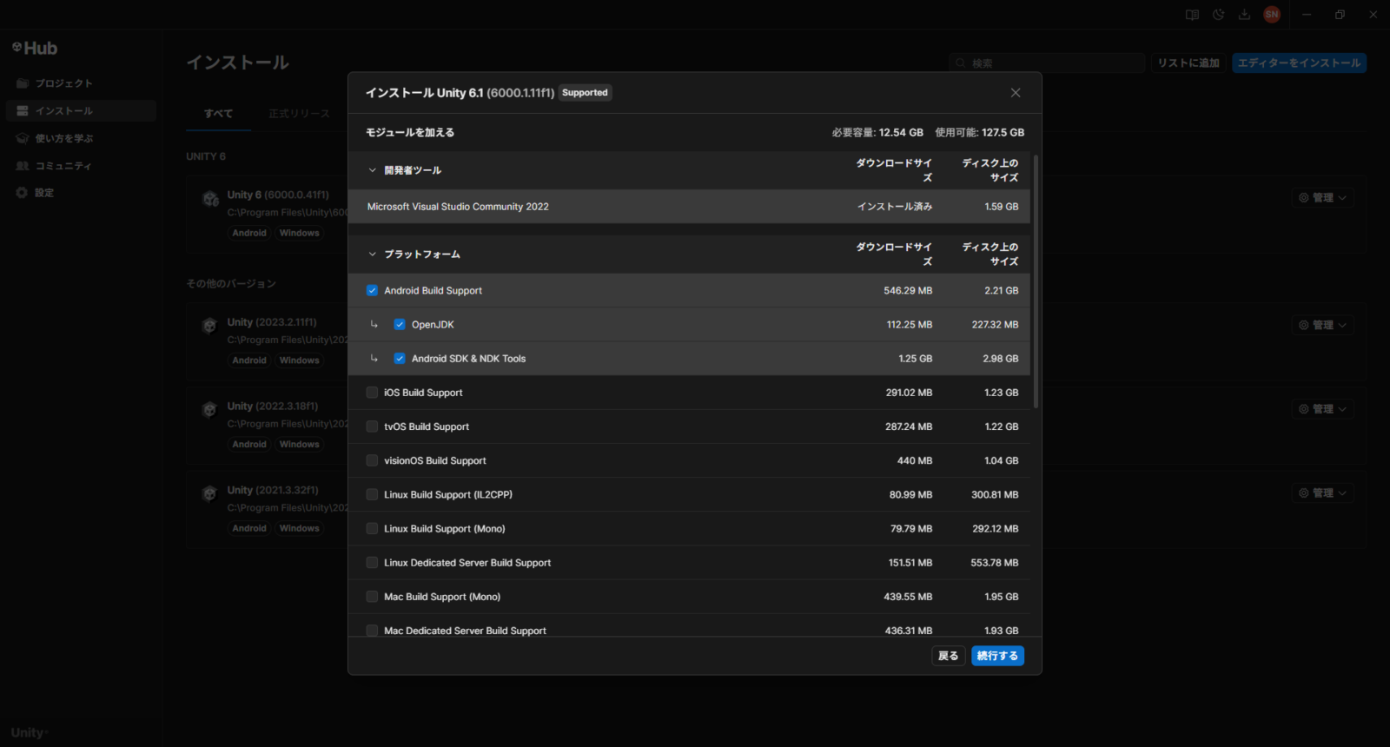
Task: Click the Unity 6 (6000.0.41f1) editor icon
Action: 210,199
